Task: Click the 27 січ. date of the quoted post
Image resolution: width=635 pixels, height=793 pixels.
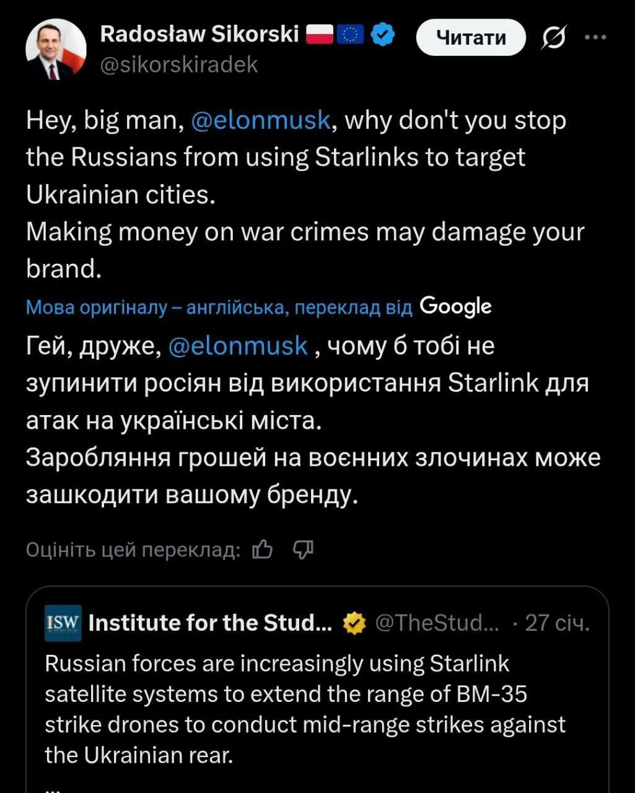Action: point(557,623)
